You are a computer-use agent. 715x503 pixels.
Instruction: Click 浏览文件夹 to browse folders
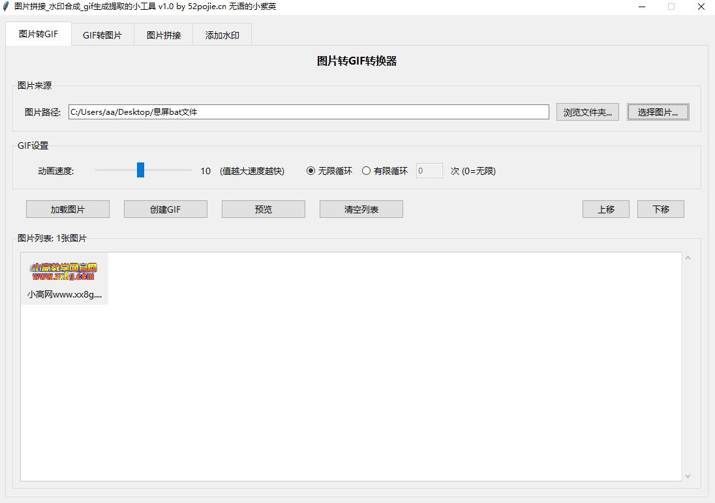[586, 112]
